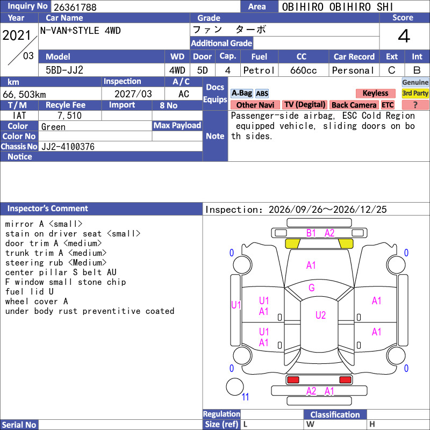Toggle the Genuine label tag

point(415,82)
